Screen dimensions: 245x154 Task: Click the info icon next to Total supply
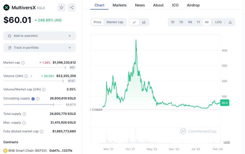(x=24, y=114)
